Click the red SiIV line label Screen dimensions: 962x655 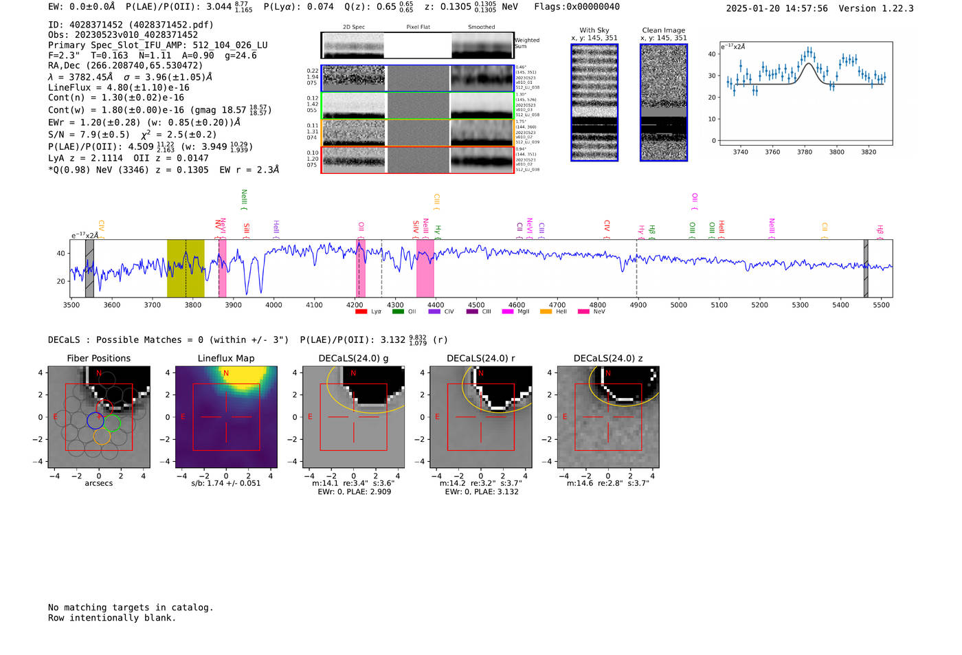416,227
